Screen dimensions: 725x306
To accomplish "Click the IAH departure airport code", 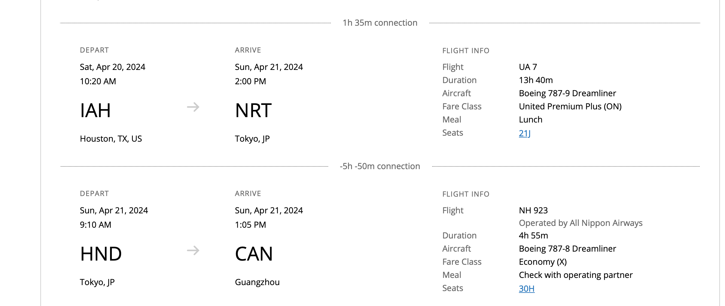I will click(95, 111).
